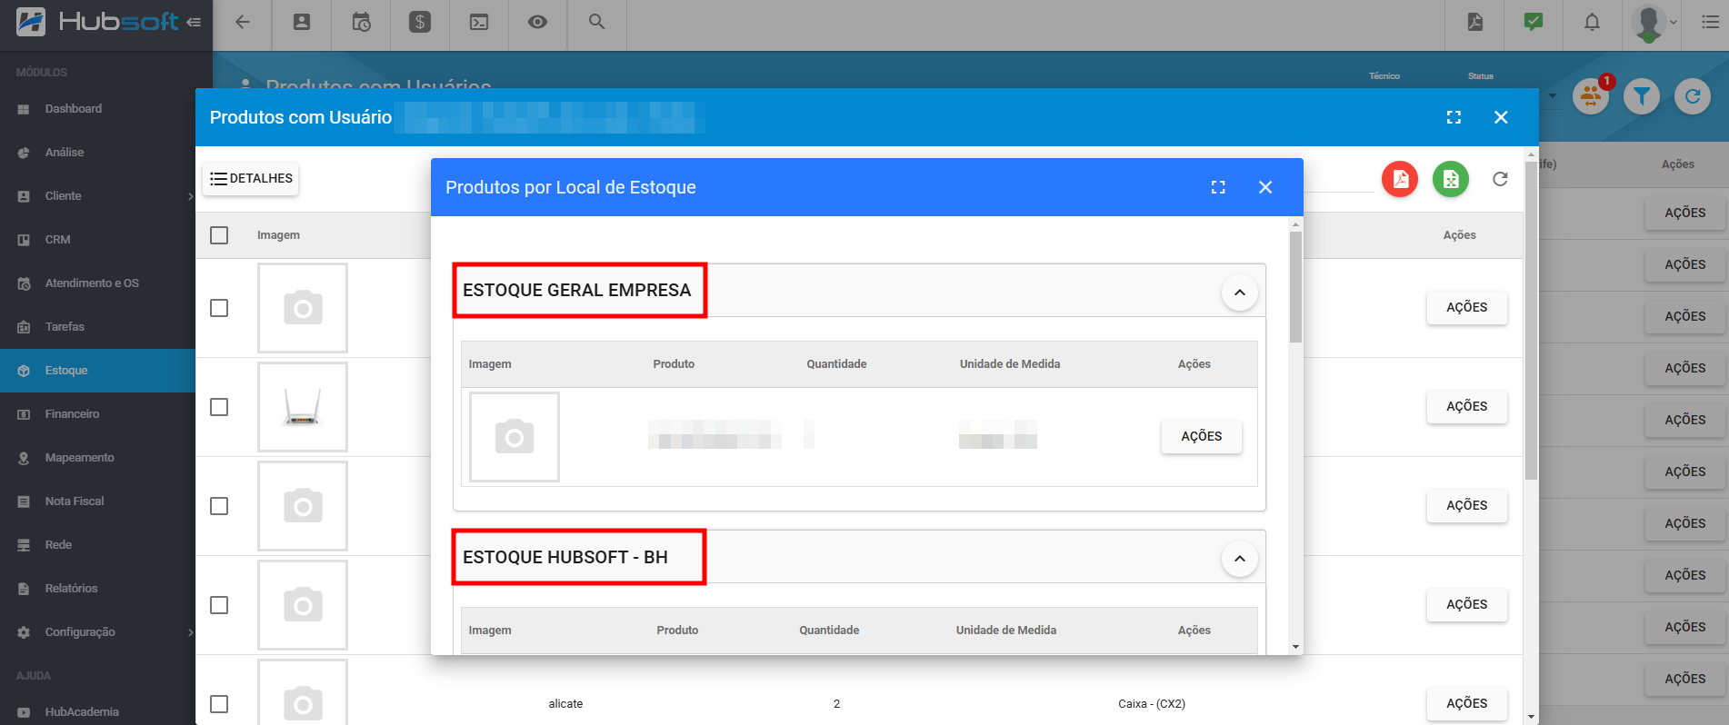This screenshot has height=725, width=1729.
Task: Click product image placeholder in ESTOQUE GERAL EMPRESA
Action: (x=515, y=437)
